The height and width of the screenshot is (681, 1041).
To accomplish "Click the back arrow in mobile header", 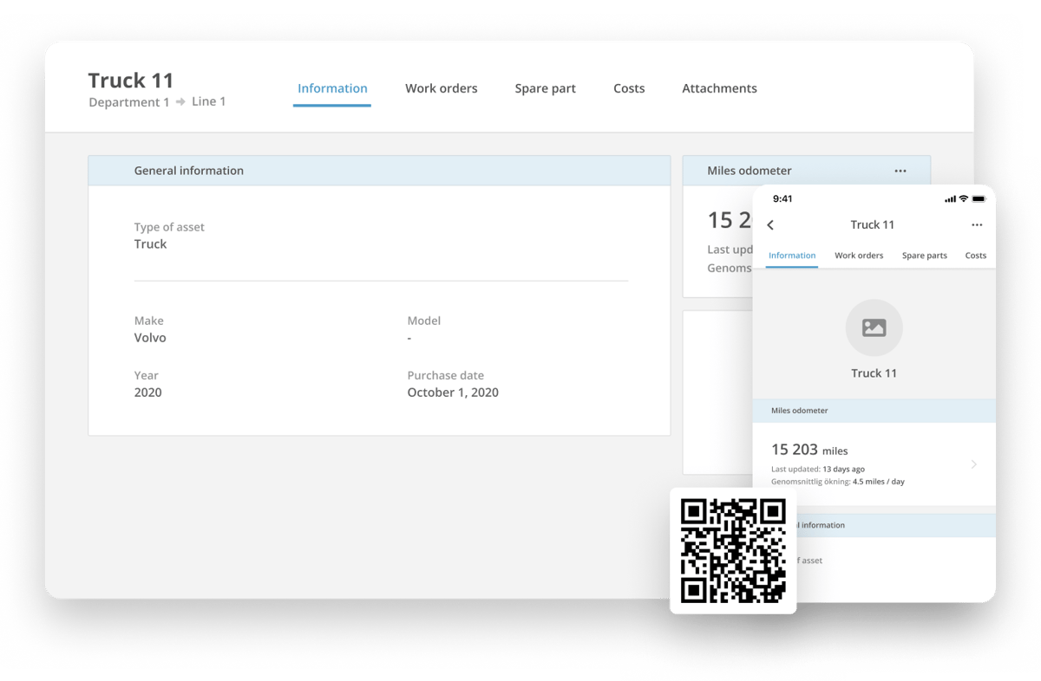I will pyautogui.click(x=770, y=225).
